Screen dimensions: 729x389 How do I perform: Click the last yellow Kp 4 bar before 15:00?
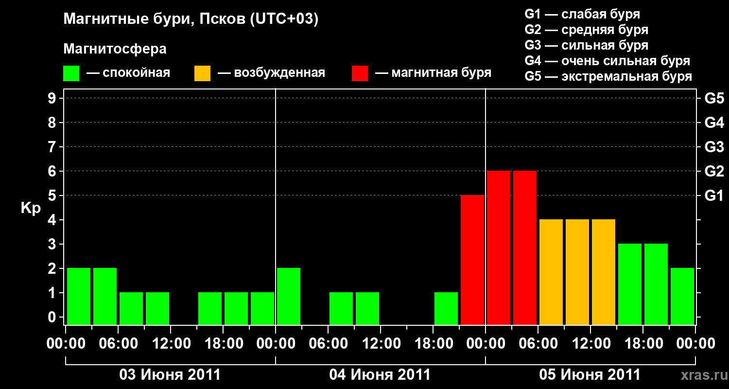pyautogui.click(x=604, y=272)
